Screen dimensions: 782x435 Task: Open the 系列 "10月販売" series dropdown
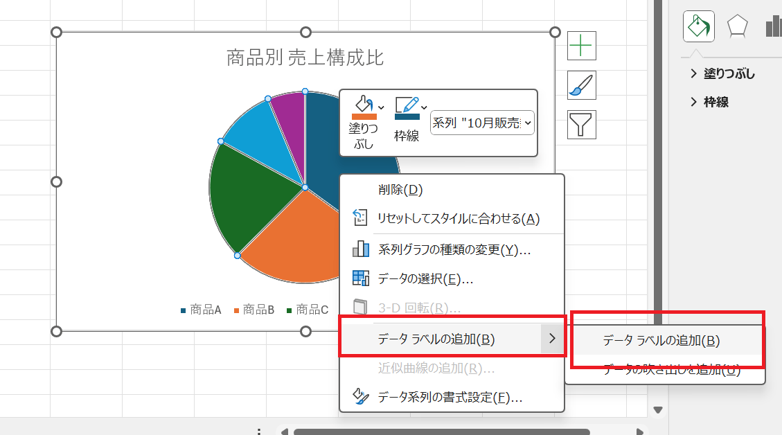(482, 123)
